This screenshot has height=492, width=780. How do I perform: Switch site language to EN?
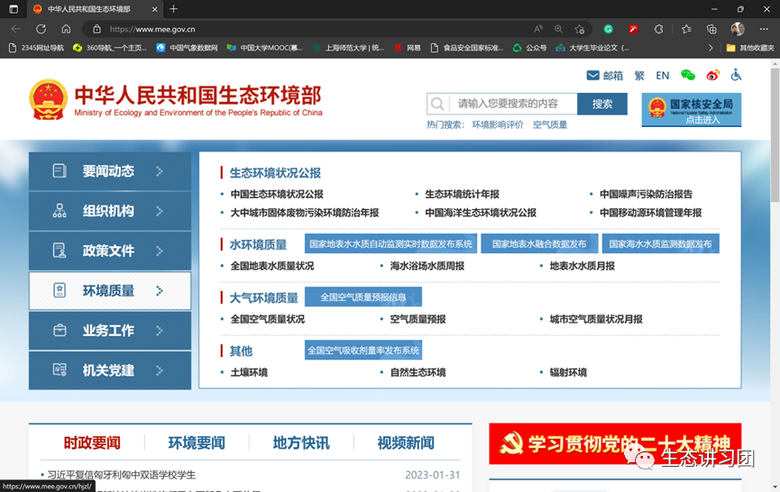(662, 76)
